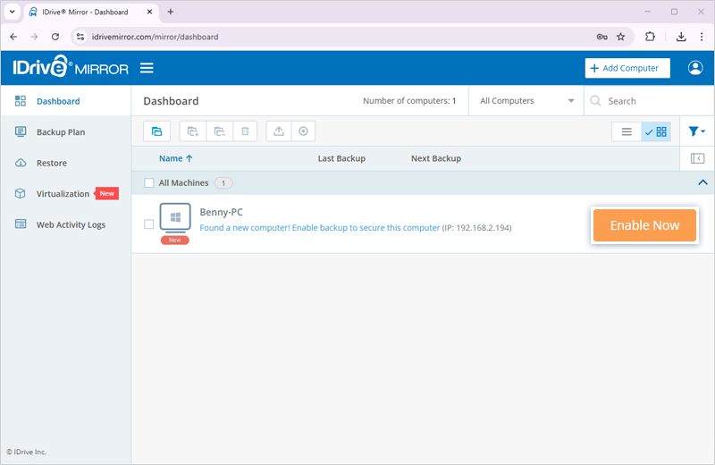Collapse the All Machines group chevron
715x465 pixels.
[702, 182]
